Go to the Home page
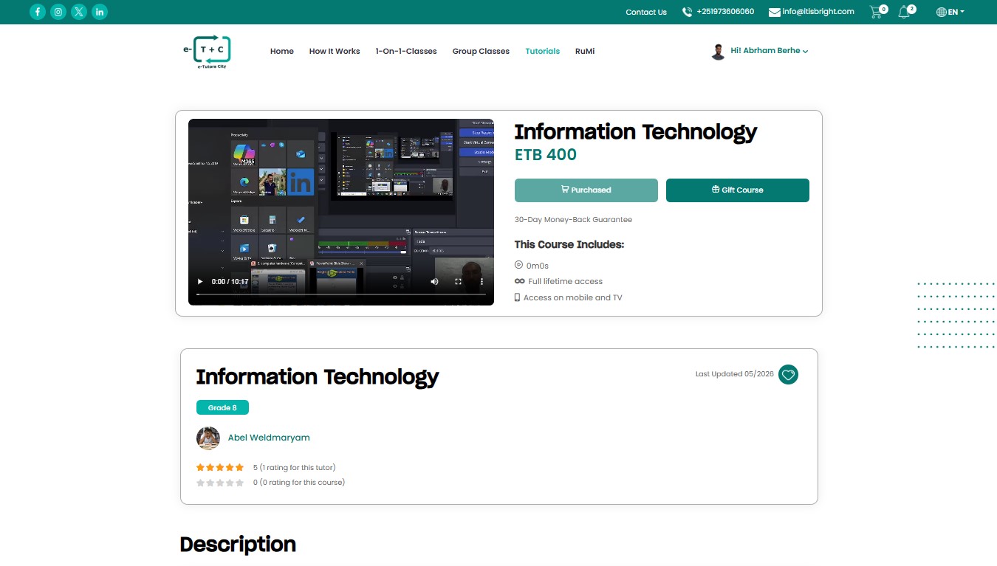The width and height of the screenshot is (997, 566). [x=282, y=51]
